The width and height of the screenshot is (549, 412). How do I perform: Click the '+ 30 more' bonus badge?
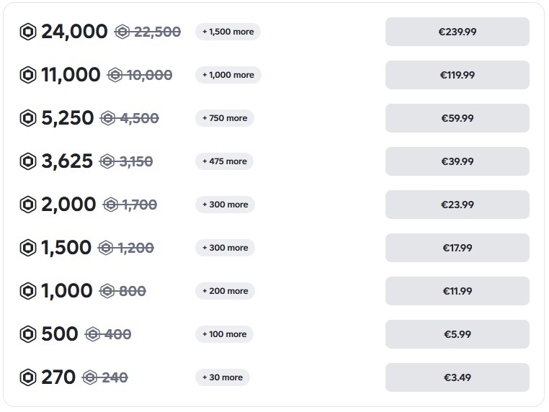tap(223, 377)
